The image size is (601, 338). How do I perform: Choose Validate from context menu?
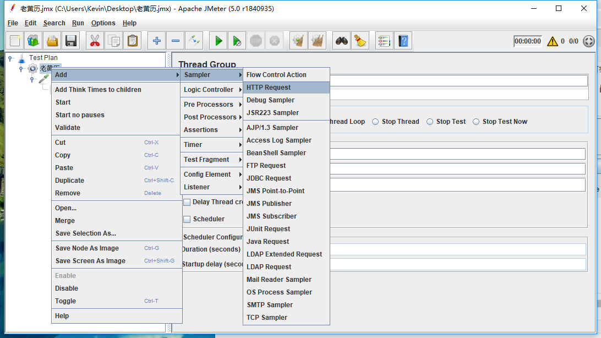(116, 128)
